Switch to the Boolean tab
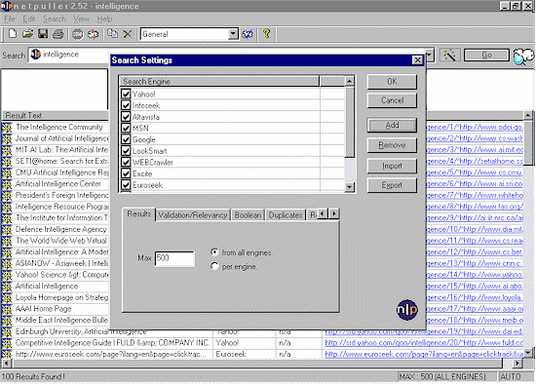536x384 pixels. (248, 215)
